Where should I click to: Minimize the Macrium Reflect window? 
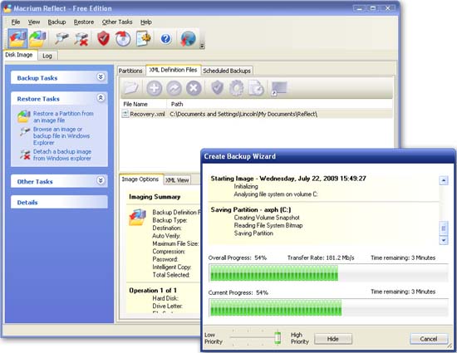359,8
